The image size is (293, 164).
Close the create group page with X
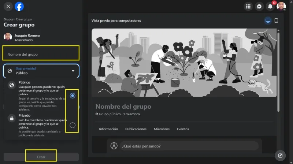click(8, 7)
